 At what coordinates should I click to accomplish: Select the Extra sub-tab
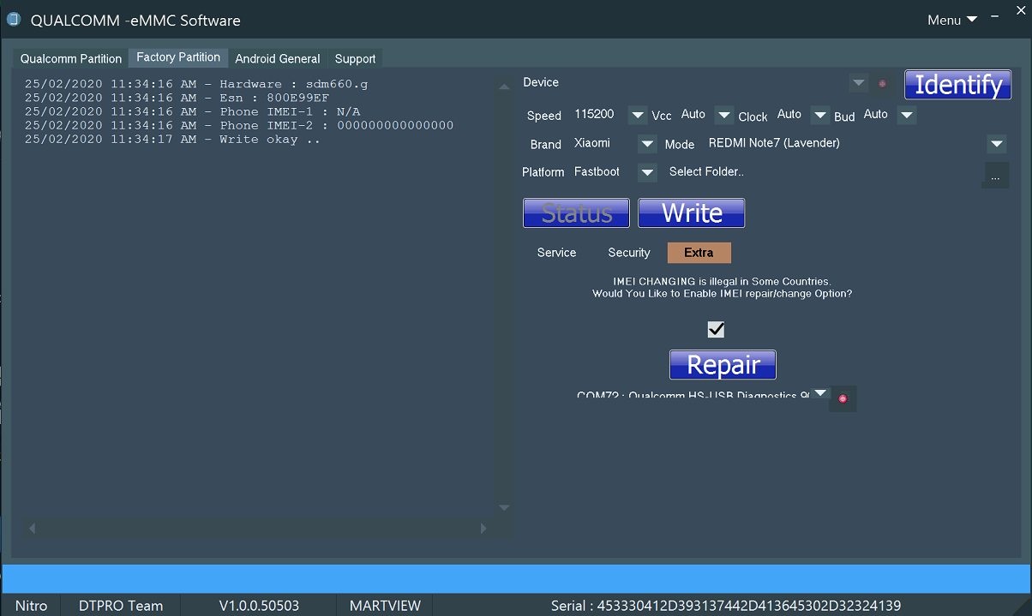click(699, 253)
